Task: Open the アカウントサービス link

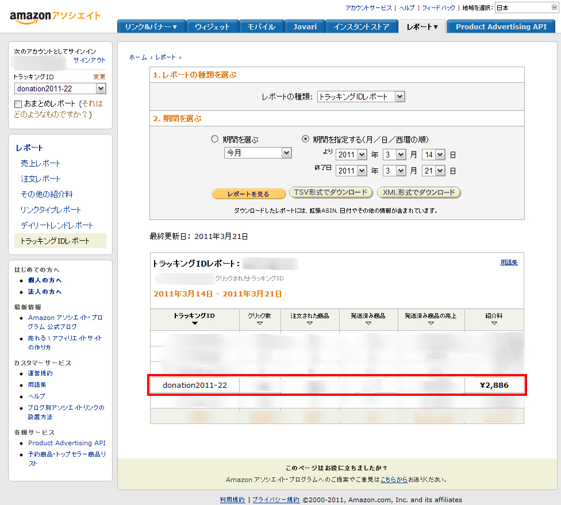Action: click(368, 8)
